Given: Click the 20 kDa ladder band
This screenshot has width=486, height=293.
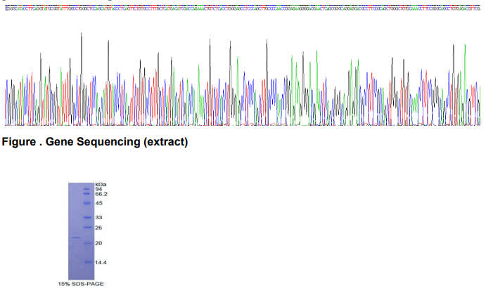Looking at the screenshot, I should pos(87,243).
